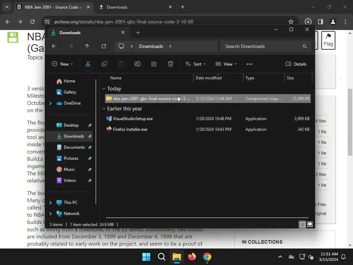The width and height of the screenshot is (353, 265).
Task: Click the Rename icon in Explorer toolbar
Action: (x=137, y=64)
